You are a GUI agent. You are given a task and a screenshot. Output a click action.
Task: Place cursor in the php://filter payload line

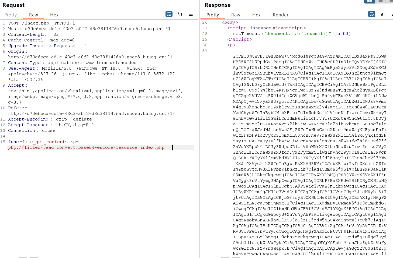pos(86,147)
